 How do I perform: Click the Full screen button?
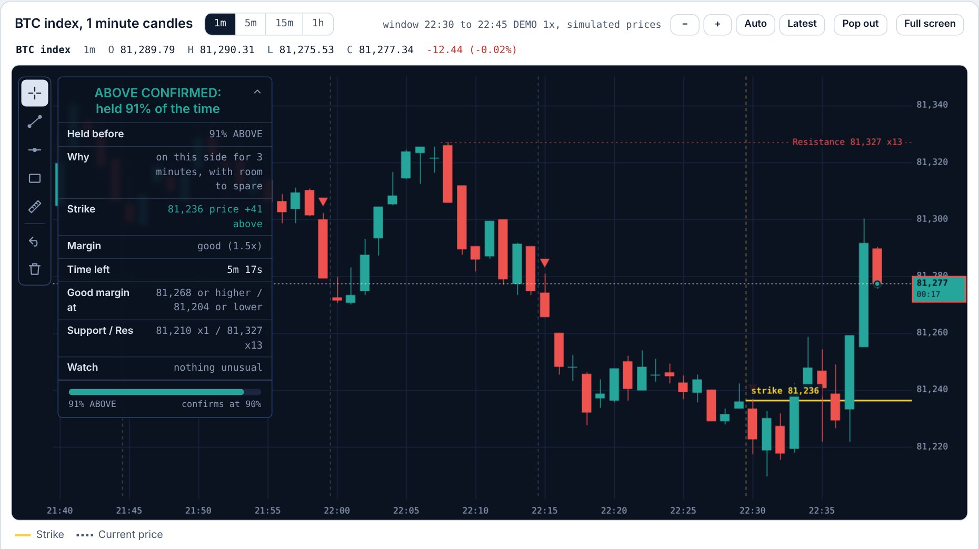click(x=930, y=24)
